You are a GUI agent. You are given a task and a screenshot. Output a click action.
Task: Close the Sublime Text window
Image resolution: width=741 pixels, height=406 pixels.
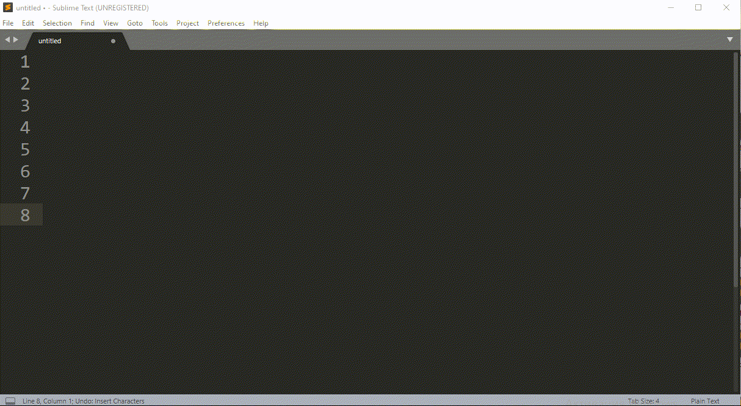pos(726,8)
